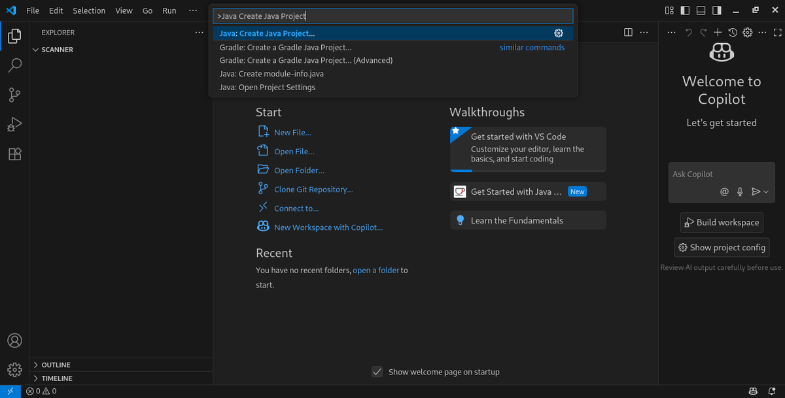
Task: Toggle secondary side bar visibility
Action: coord(717,10)
